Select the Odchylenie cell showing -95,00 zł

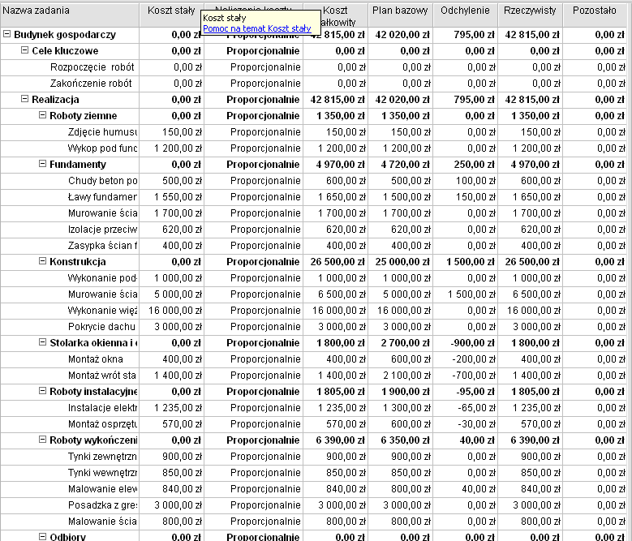click(465, 392)
